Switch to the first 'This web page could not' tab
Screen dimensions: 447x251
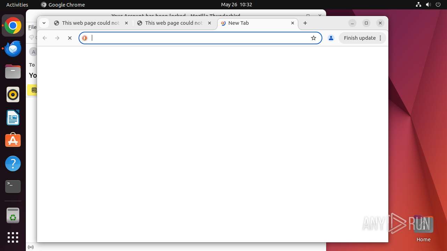coord(91,23)
